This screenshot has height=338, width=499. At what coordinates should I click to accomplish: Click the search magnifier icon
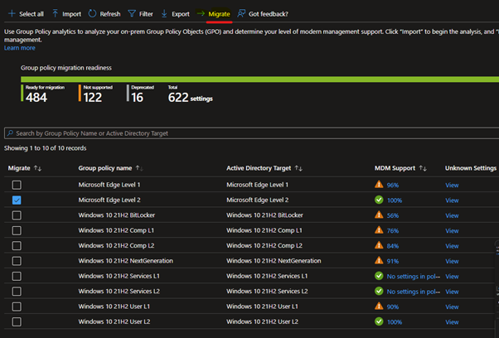[10, 133]
